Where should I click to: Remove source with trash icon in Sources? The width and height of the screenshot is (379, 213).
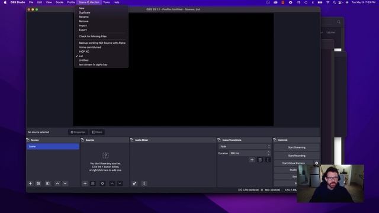click(93, 183)
